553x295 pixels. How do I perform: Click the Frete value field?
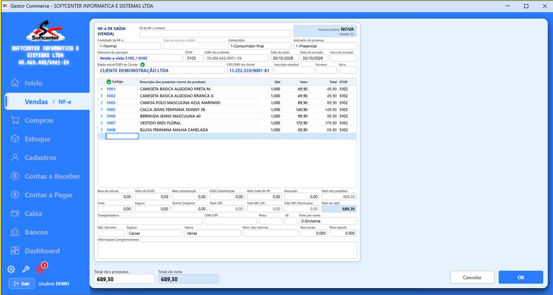(x=115, y=209)
